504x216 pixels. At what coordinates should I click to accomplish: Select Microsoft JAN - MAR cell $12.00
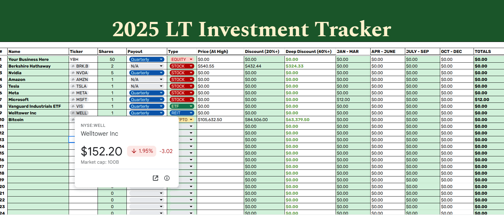click(x=353, y=99)
